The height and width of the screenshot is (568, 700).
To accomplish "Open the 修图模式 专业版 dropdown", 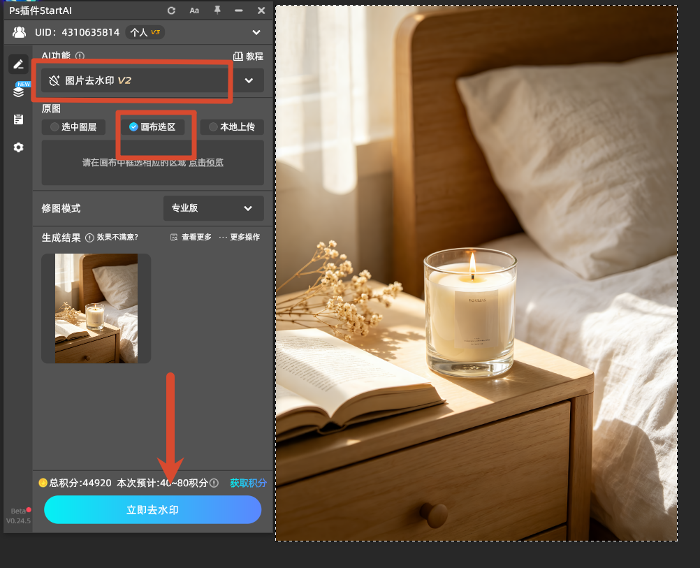I will click(x=213, y=208).
